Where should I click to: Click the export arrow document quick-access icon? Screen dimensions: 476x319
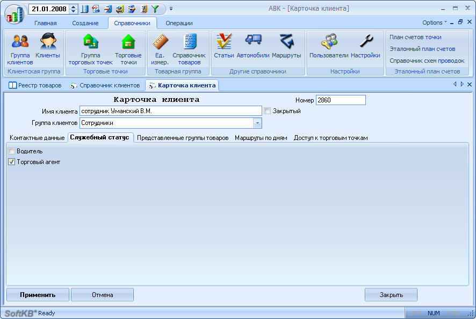pyautogui.click(x=132, y=9)
